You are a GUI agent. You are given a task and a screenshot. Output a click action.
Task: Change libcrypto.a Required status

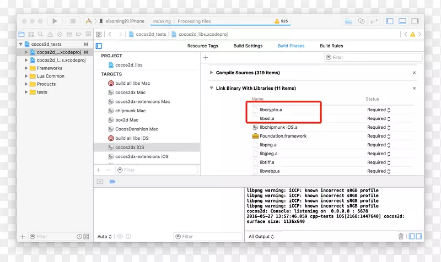(379, 110)
